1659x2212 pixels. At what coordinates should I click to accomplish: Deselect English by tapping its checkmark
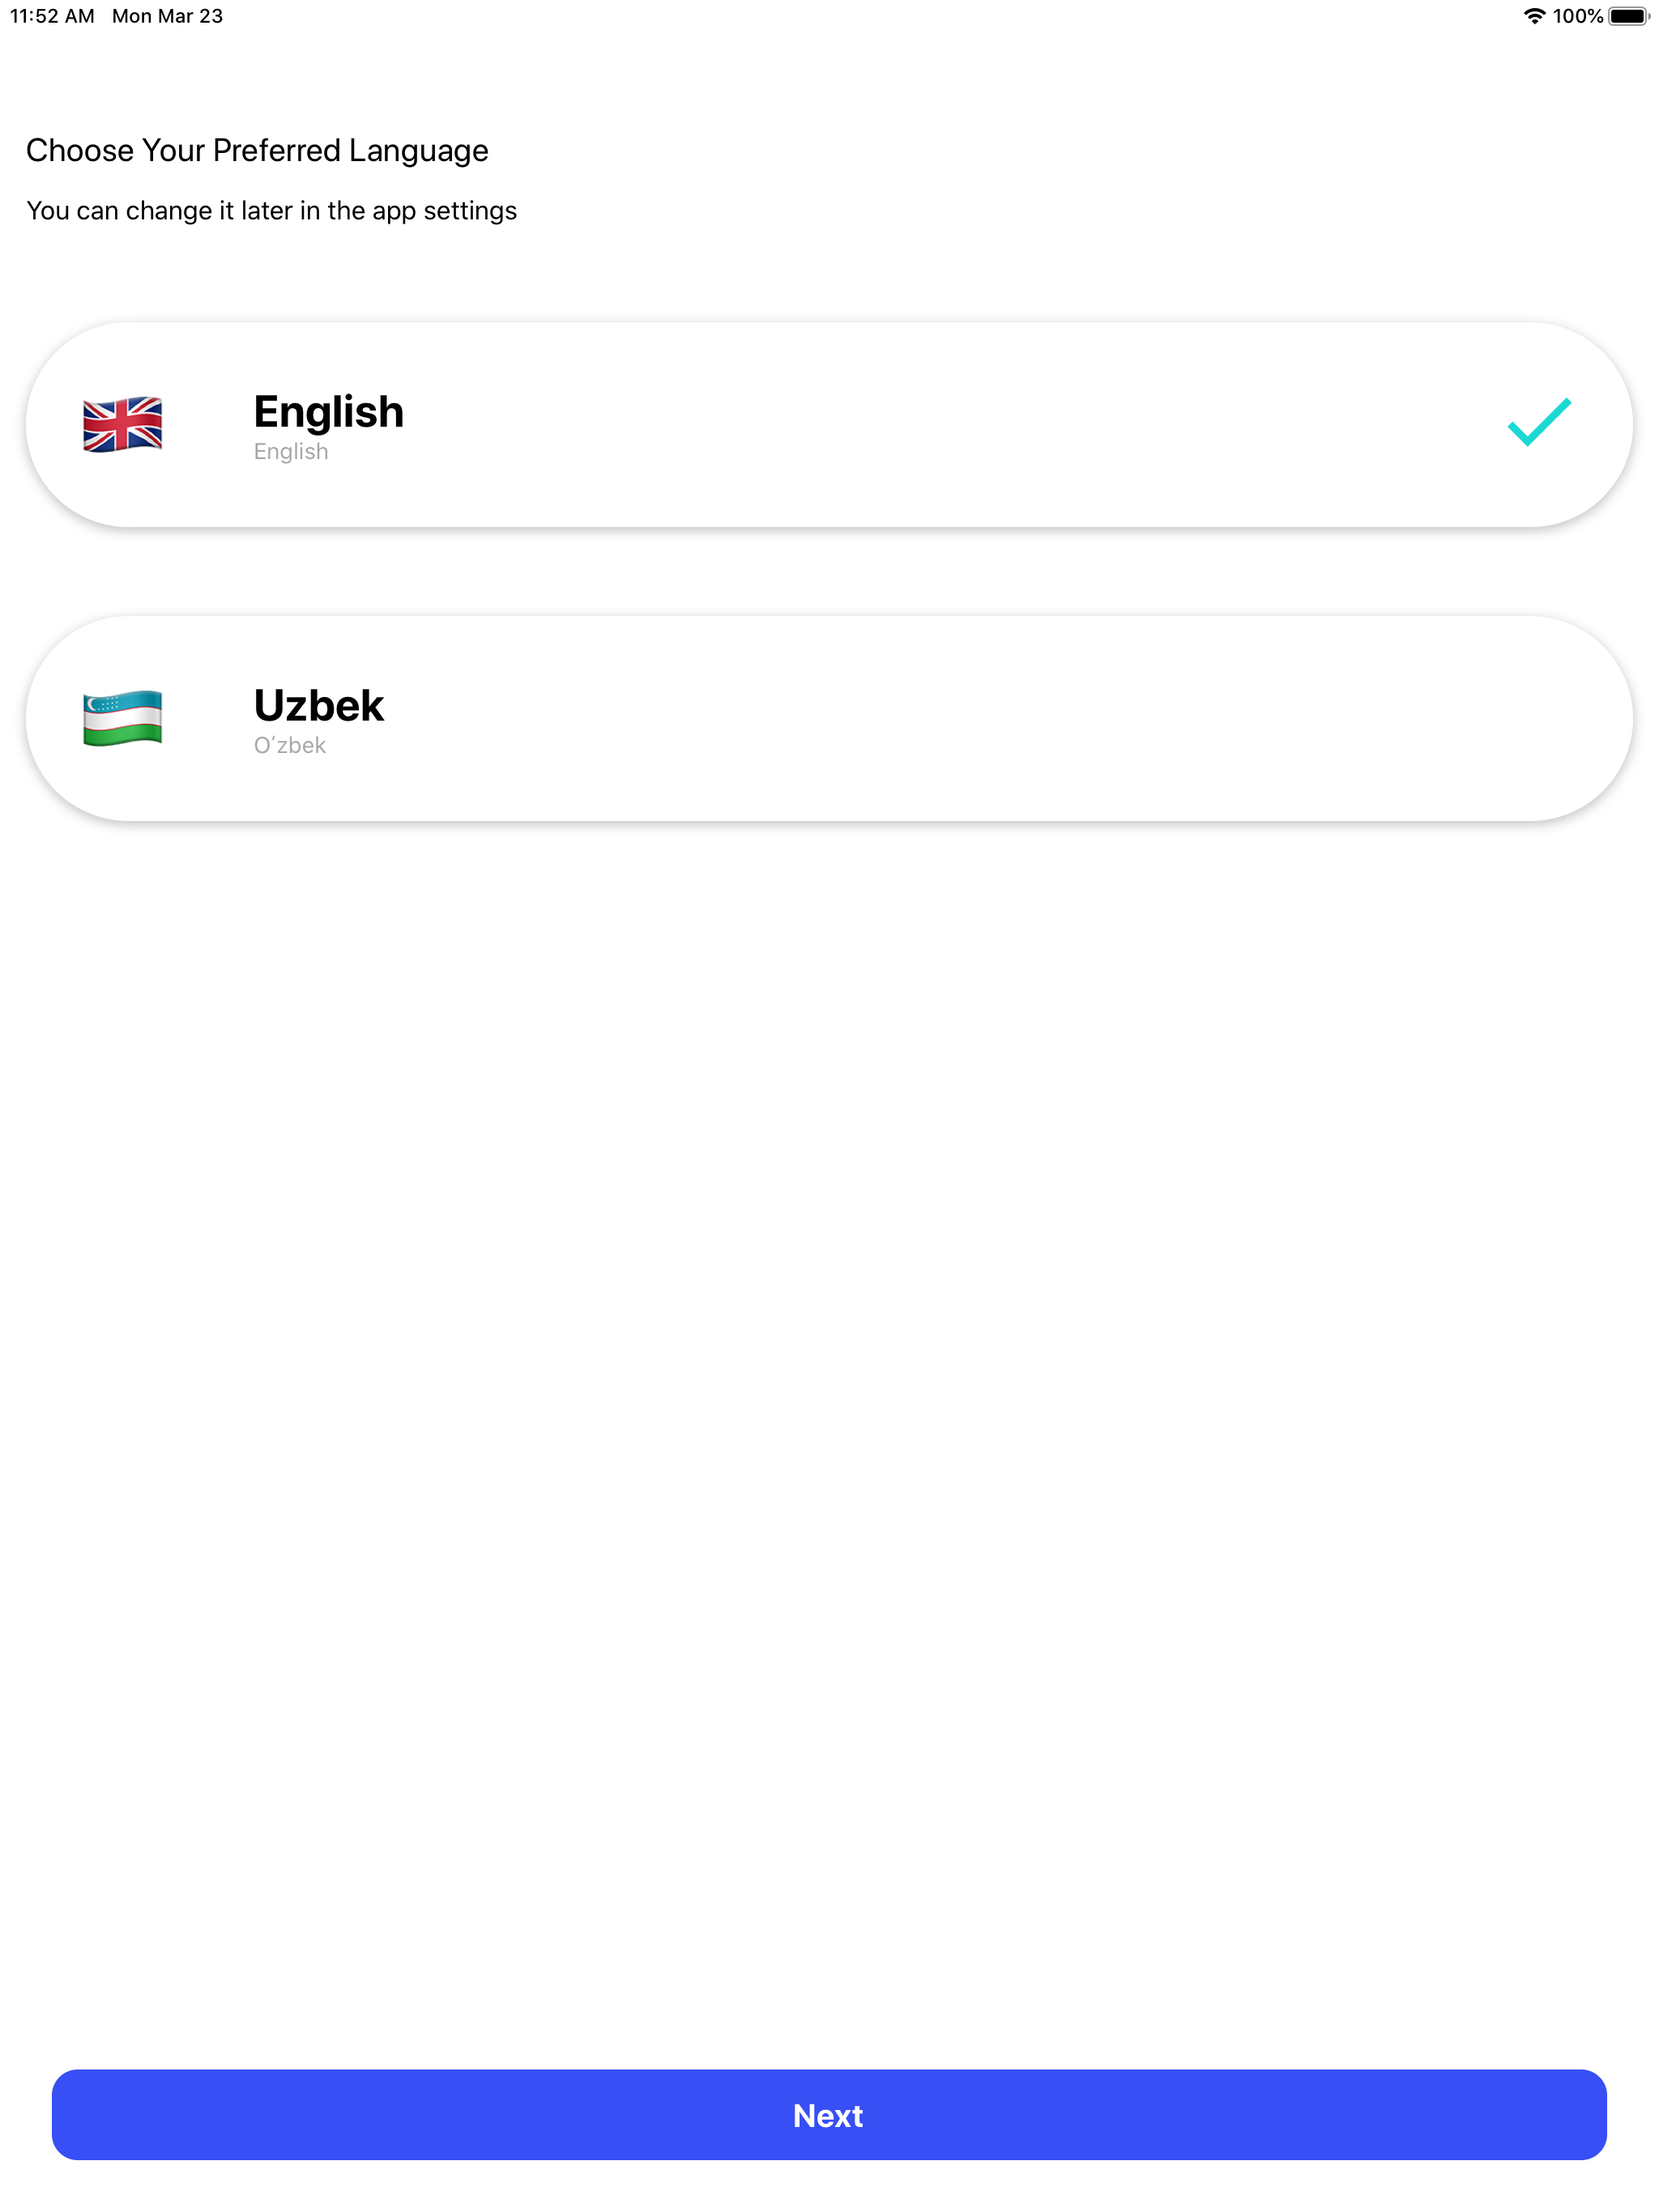[1538, 424]
